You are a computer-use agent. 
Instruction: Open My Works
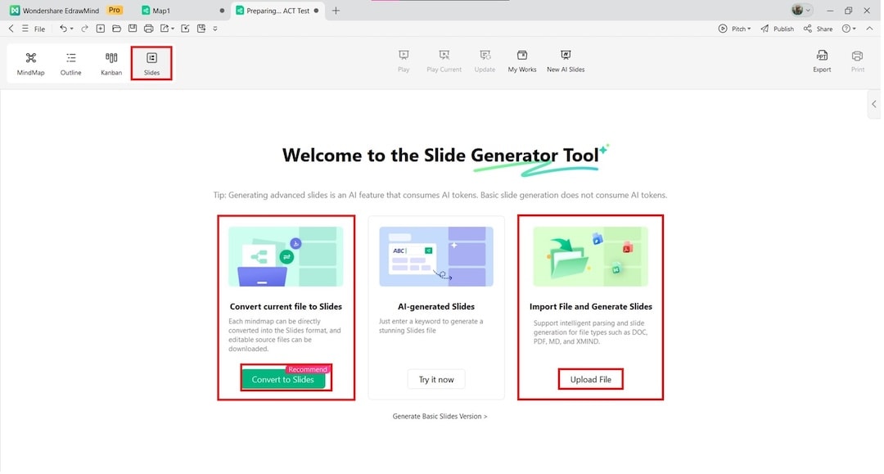[521, 62]
